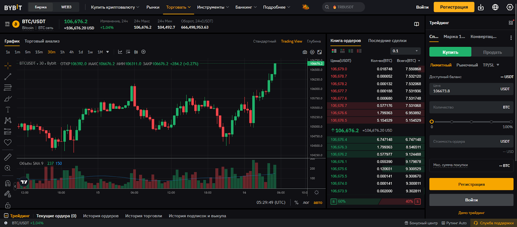Take a chart snapshot with camera icon

305,52
